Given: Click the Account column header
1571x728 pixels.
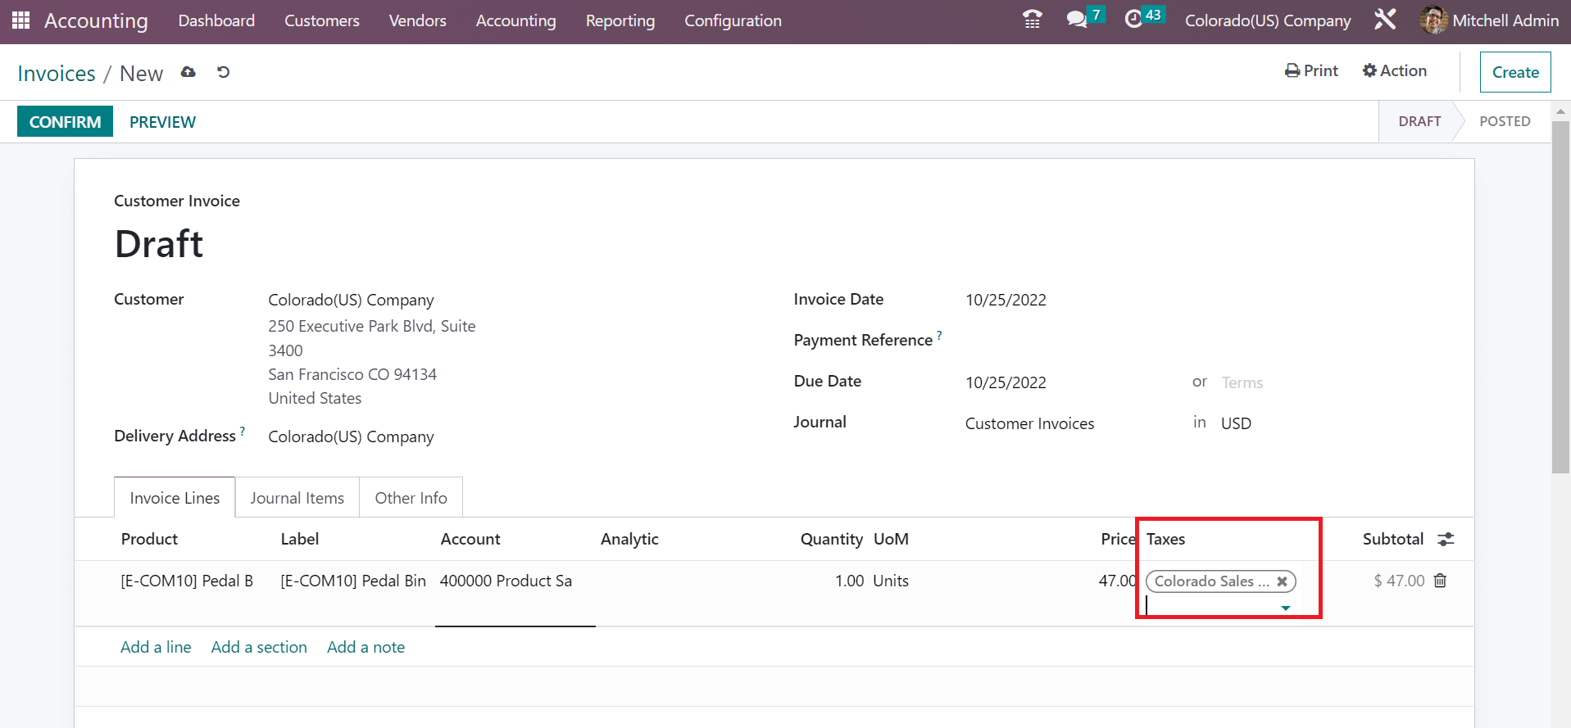Looking at the screenshot, I should [470, 539].
